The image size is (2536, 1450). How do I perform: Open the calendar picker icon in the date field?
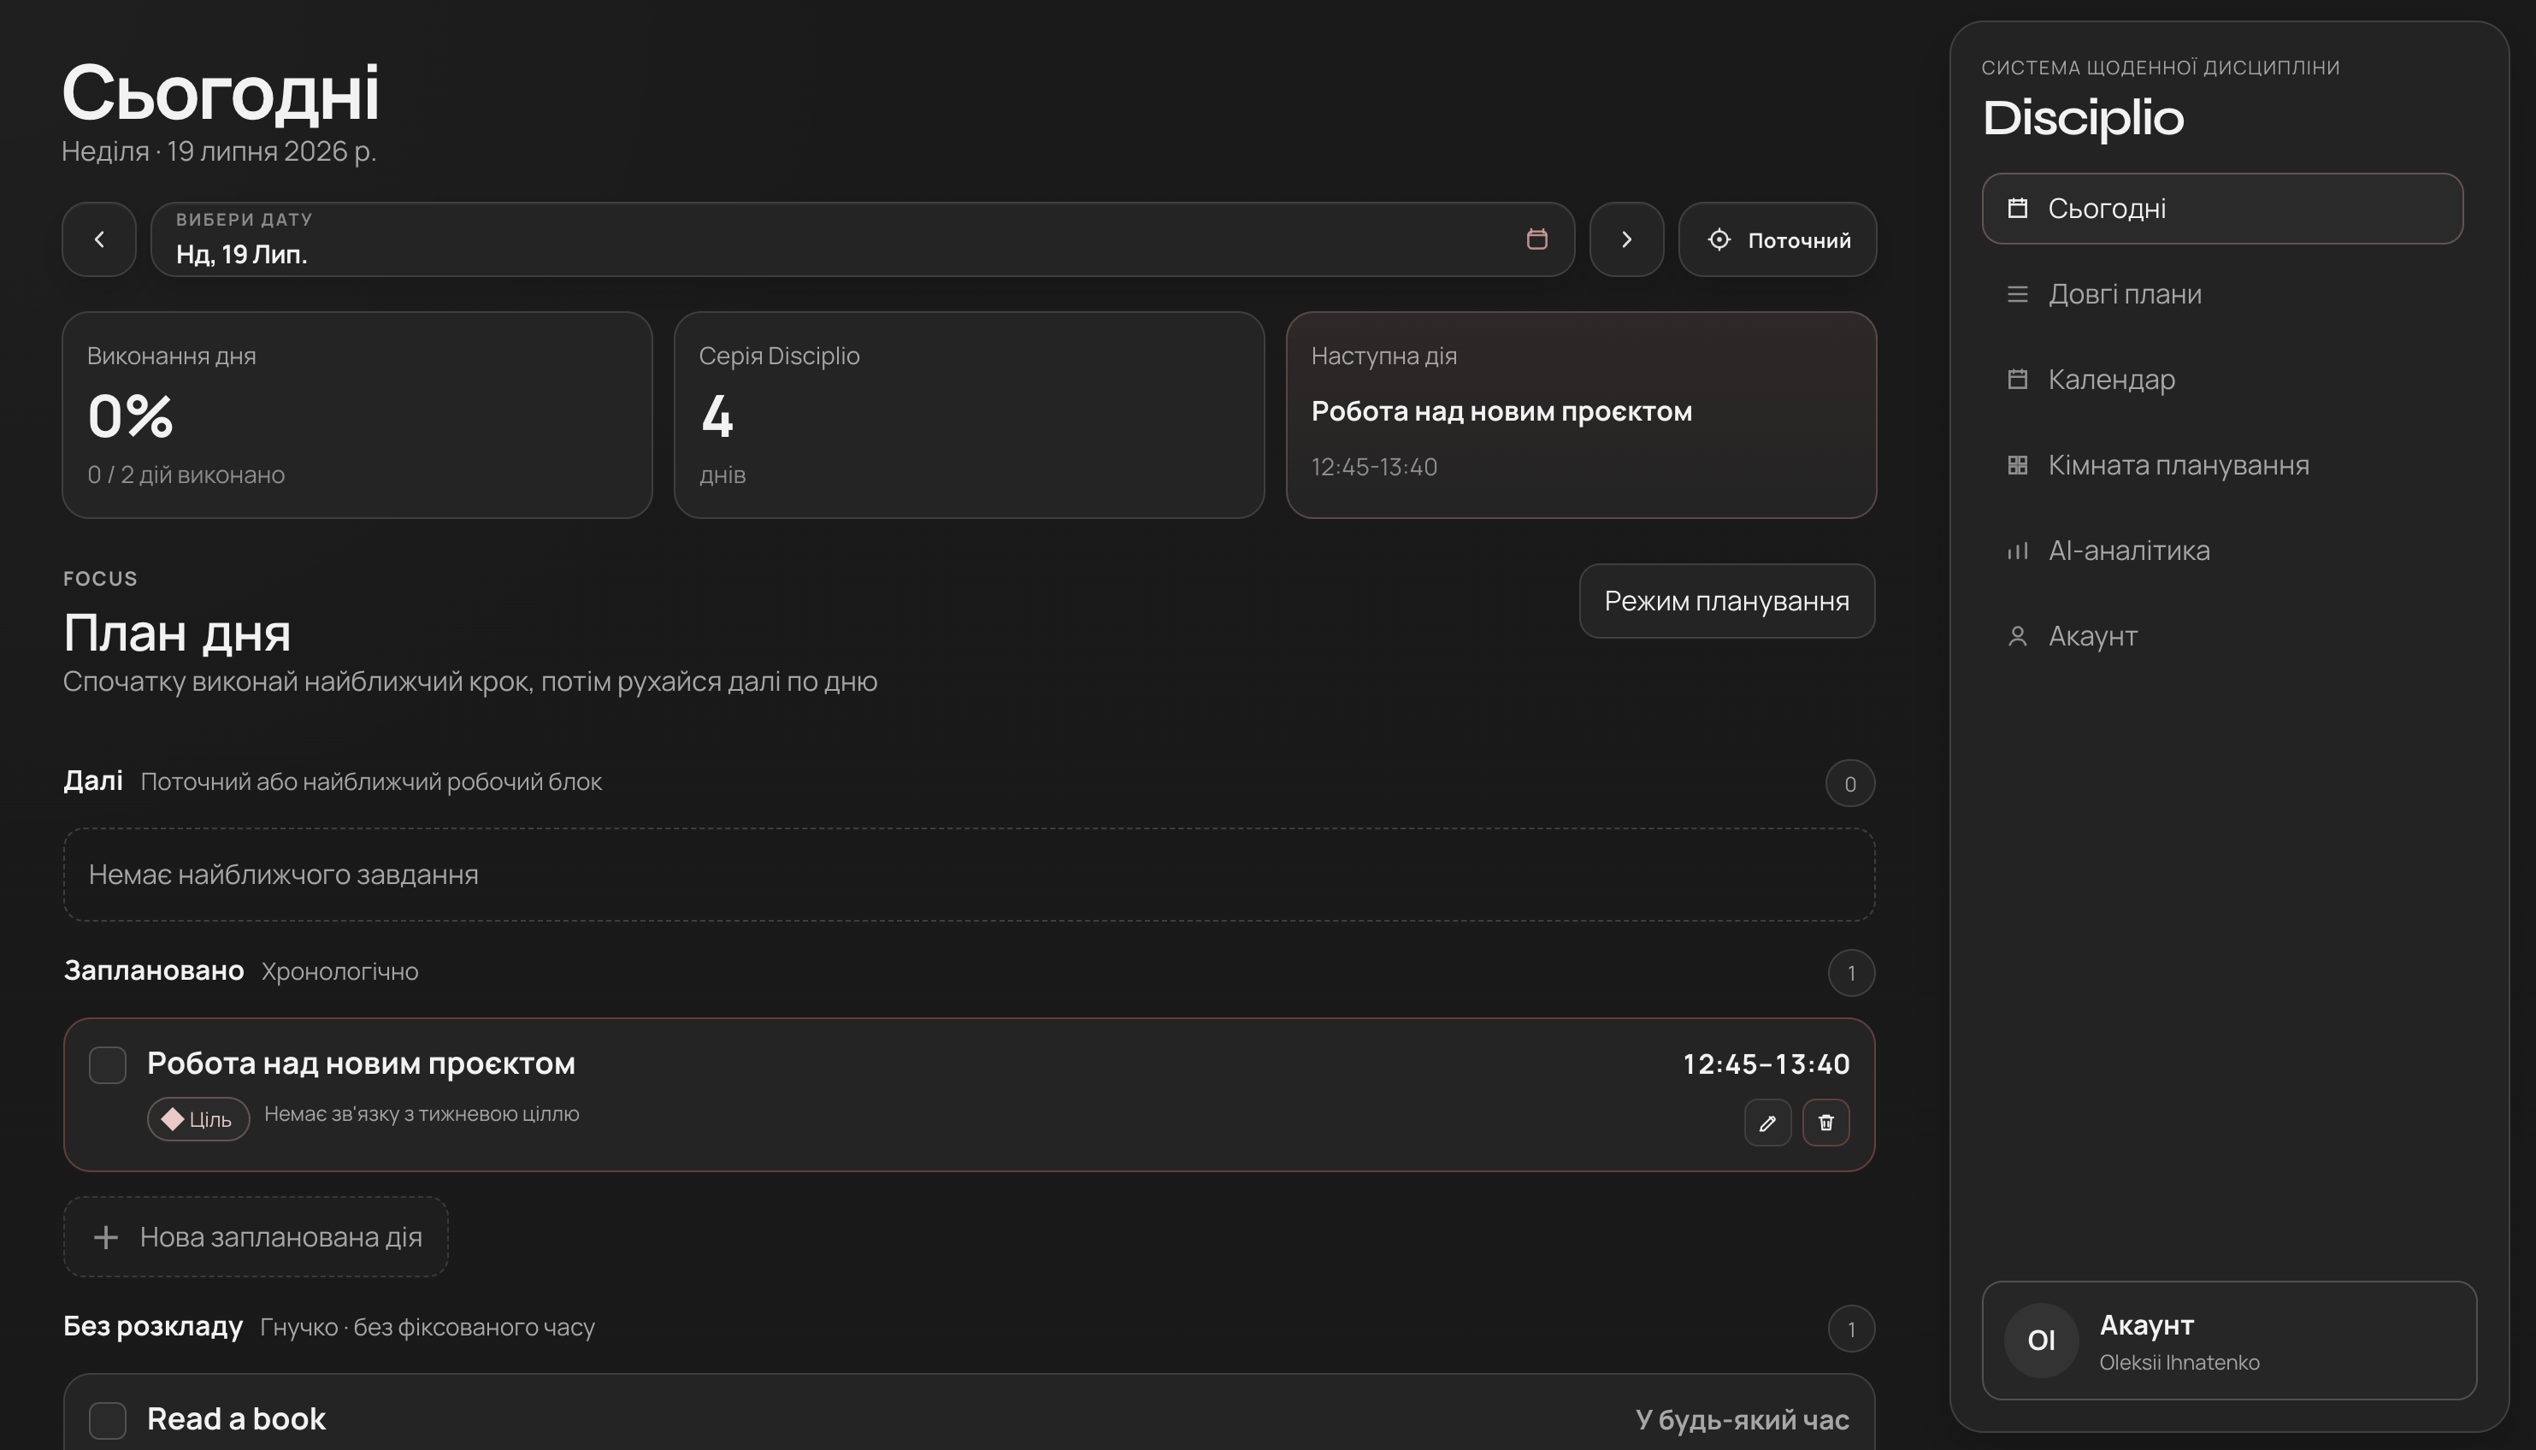pos(1536,239)
